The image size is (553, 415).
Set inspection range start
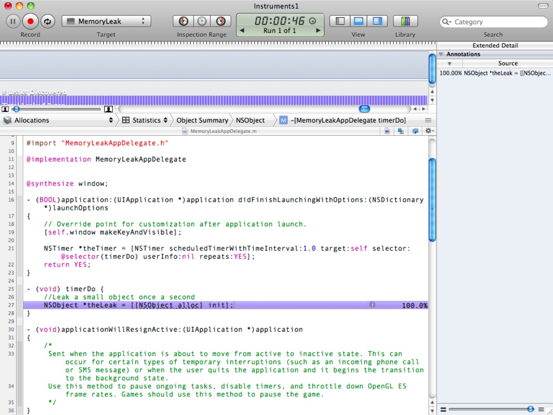tap(183, 21)
